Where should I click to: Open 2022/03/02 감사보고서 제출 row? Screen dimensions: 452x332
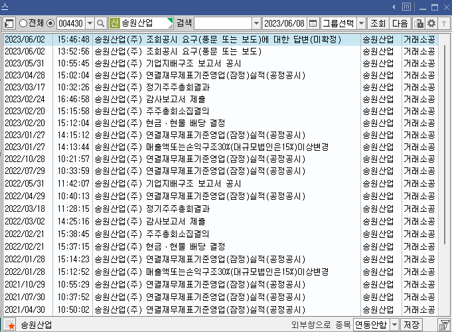click(x=220, y=222)
